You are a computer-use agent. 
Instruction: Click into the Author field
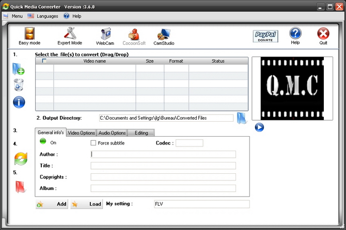(163, 154)
